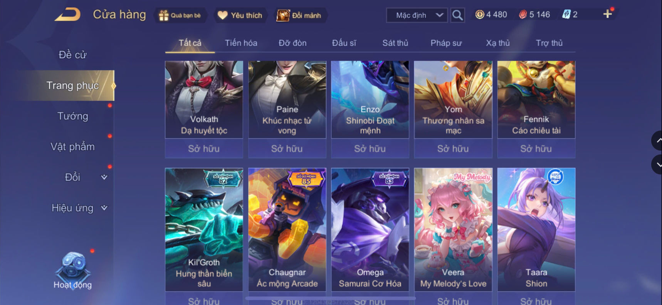Tap the plus icon to add currency
Image resolution: width=662 pixels, height=305 pixels.
[608, 14]
